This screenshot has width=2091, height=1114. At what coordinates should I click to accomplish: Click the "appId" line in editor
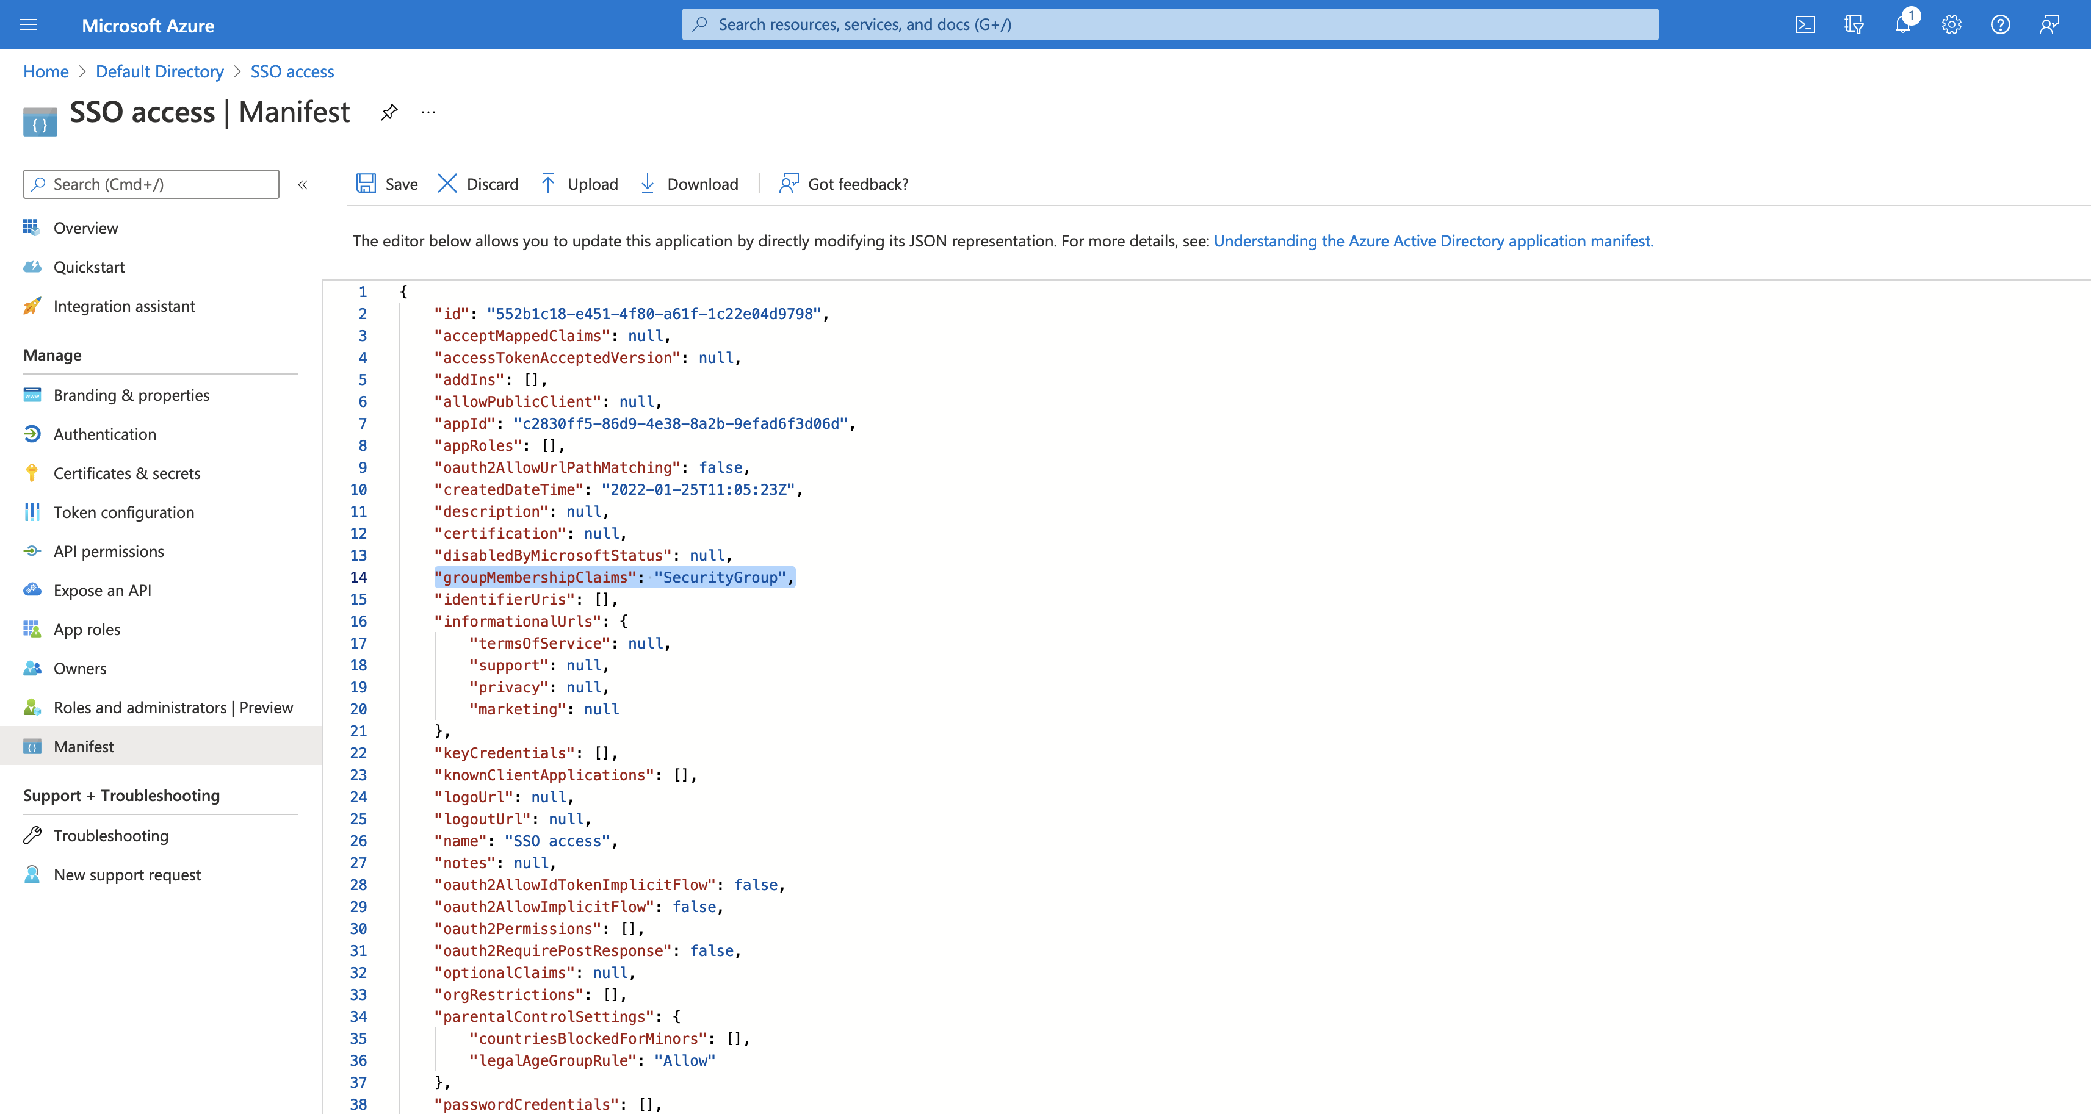click(x=645, y=423)
